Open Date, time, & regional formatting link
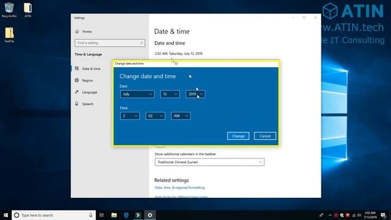Image resolution: width=391 pixels, height=220 pixels. click(x=180, y=188)
